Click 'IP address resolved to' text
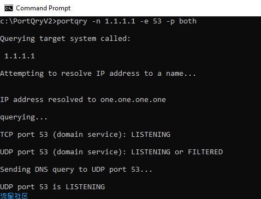The width and height of the screenshot is (261, 199). click(48, 100)
